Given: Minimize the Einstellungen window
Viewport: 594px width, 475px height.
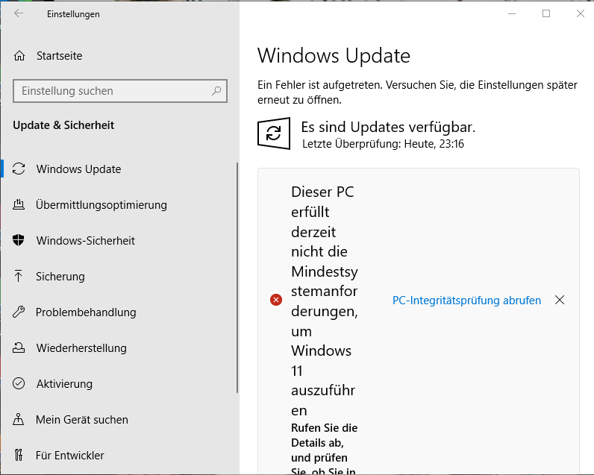Looking at the screenshot, I should click(x=512, y=13).
